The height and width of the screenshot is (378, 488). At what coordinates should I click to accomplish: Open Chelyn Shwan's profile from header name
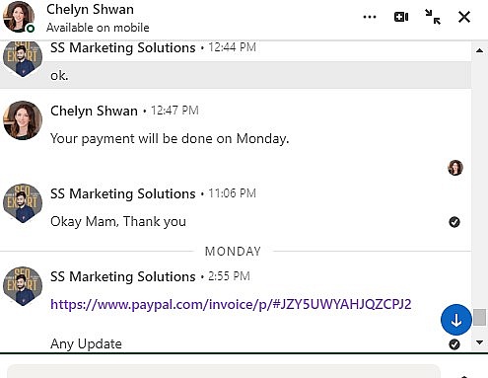(x=90, y=10)
